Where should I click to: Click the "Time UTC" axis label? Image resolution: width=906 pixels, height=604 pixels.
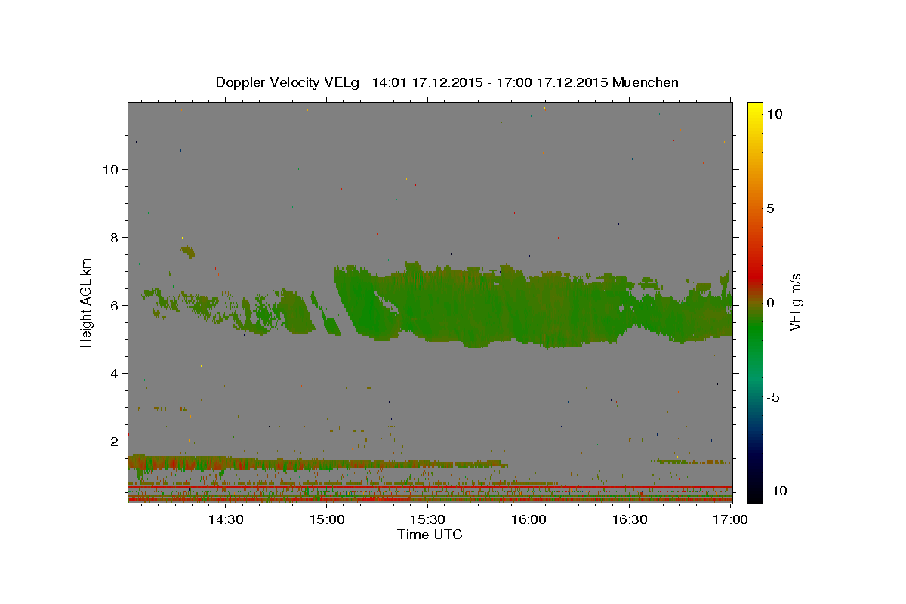pos(430,535)
